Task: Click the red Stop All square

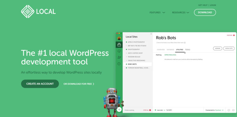Action: click(x=150, y=110)
